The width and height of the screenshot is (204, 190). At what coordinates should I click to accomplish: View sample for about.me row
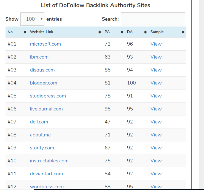tap(156, 135)
